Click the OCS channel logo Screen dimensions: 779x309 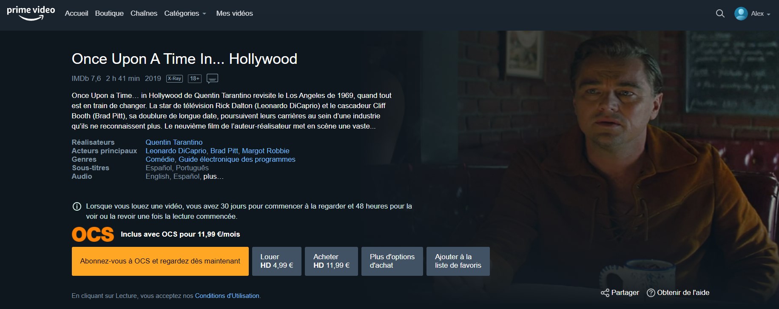click(x=93, y=235)
